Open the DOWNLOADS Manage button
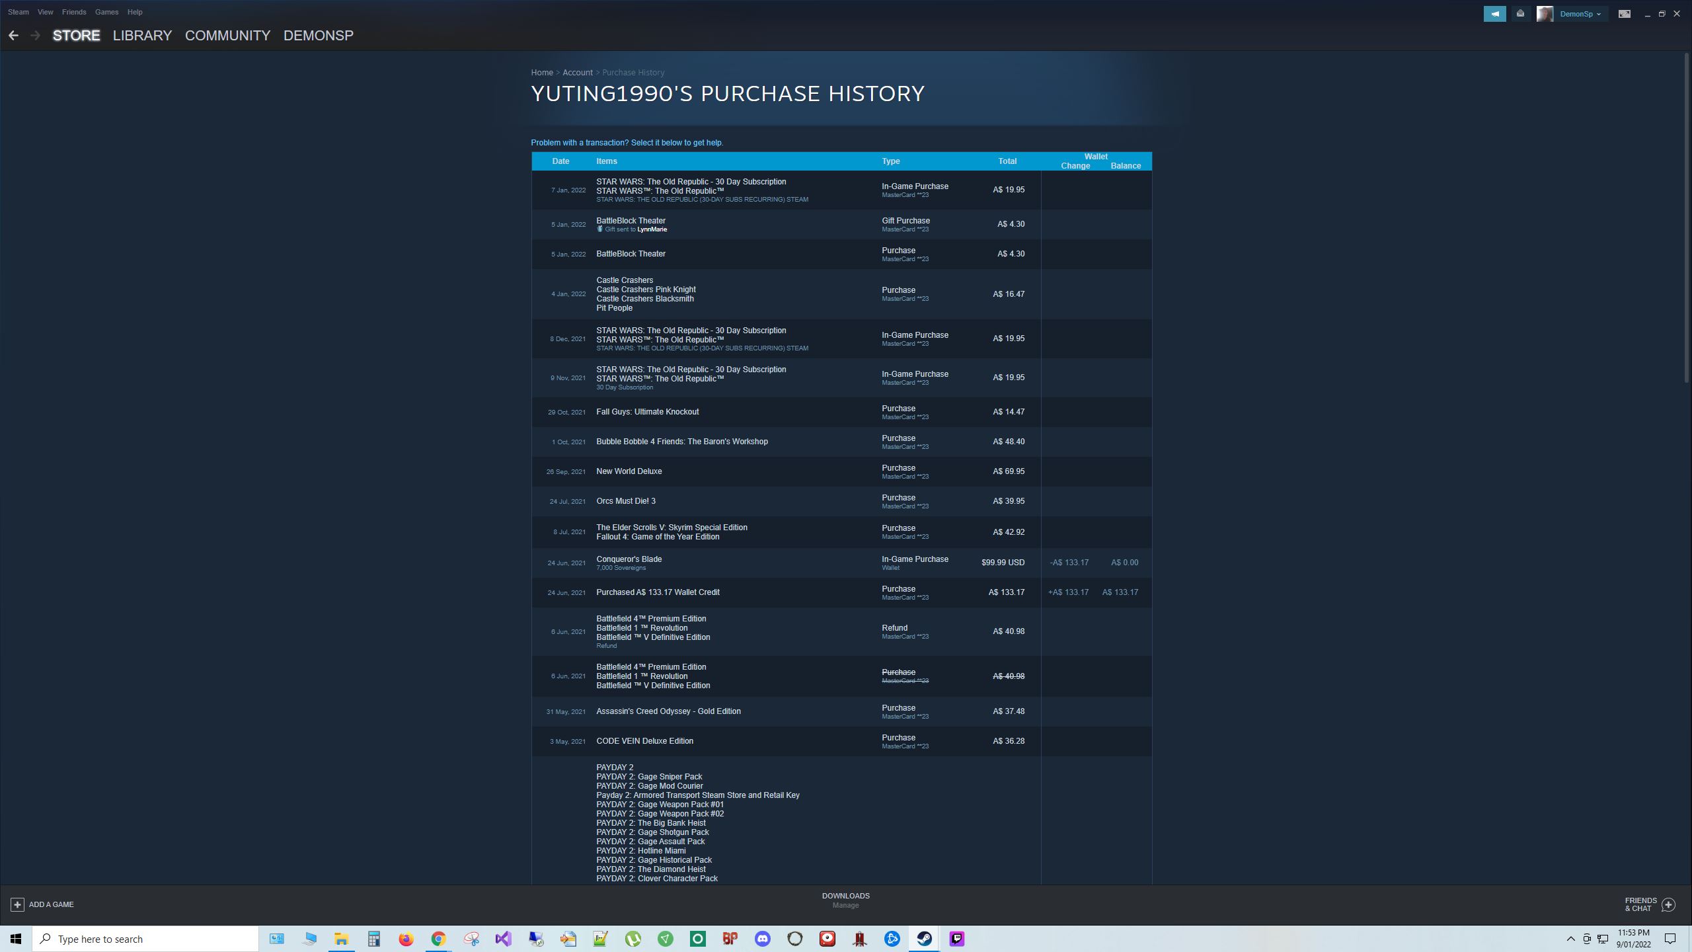 coord(845,900)
